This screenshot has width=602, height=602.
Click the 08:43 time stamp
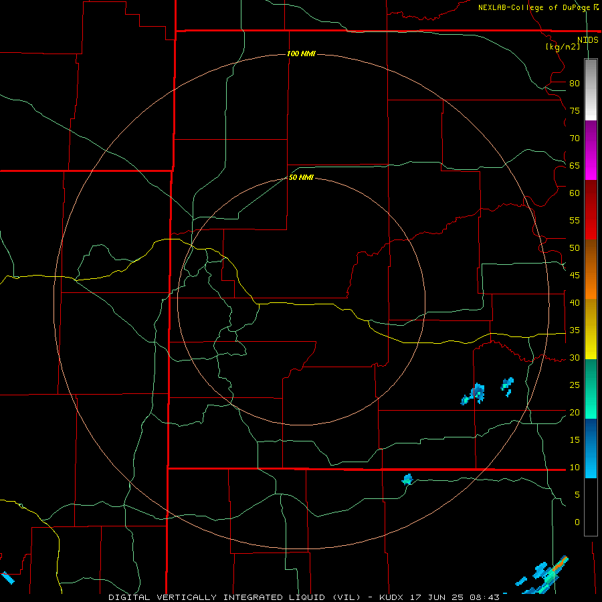click(x=486, y=597)
